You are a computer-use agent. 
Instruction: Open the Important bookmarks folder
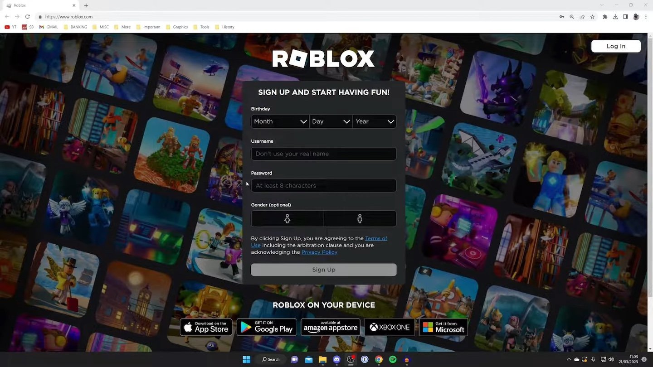(148, 27)
